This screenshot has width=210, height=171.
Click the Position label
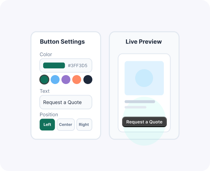tap(49, 114)
